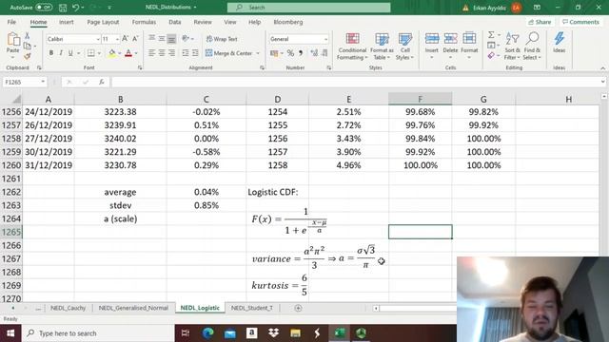609x342 pixels.
Task: Click the Sort & Filter icon
Action: click(512, 39)
